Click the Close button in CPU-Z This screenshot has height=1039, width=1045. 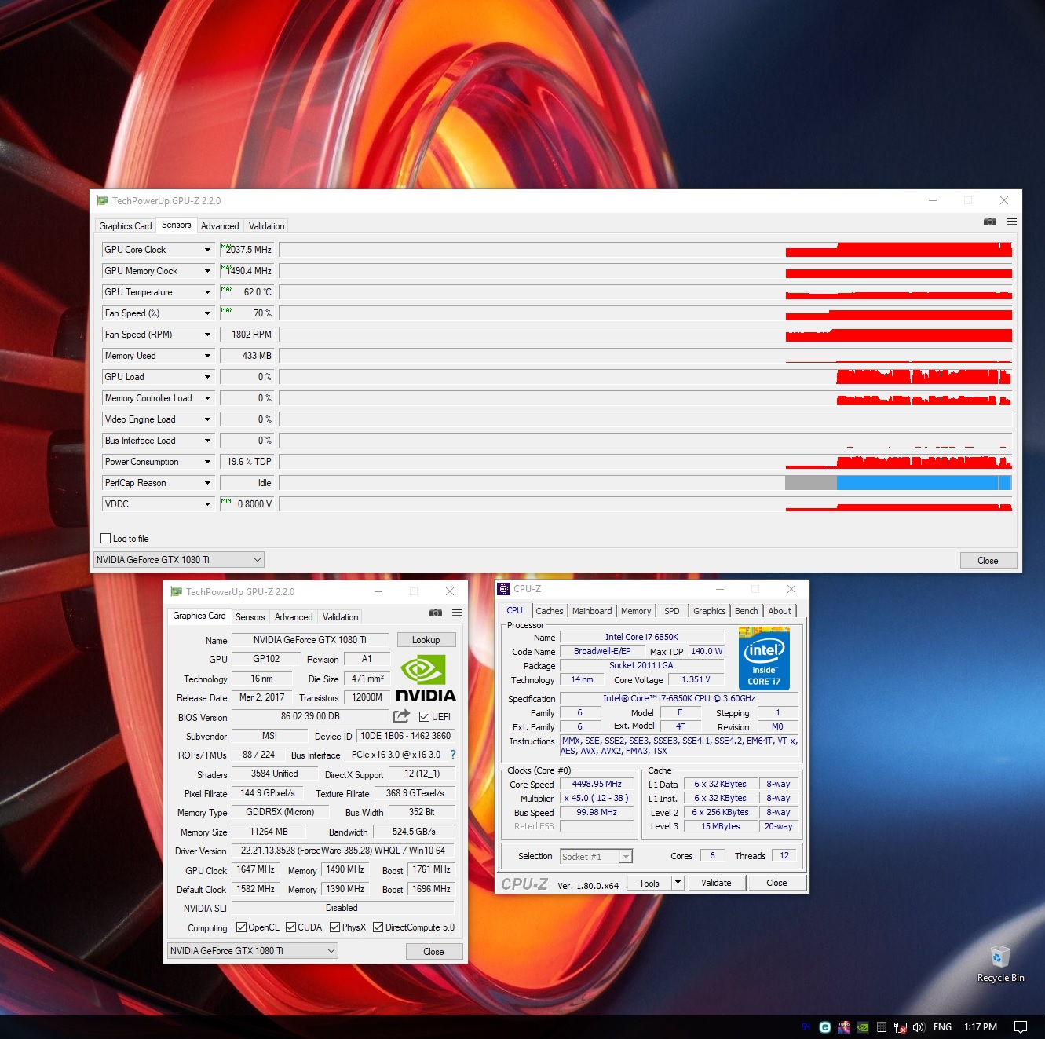tap(776, 883)
